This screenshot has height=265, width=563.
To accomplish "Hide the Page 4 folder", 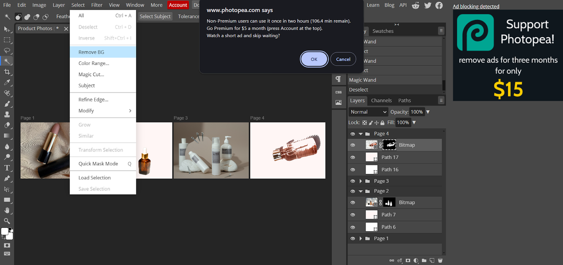I will [x=353, y=134].
